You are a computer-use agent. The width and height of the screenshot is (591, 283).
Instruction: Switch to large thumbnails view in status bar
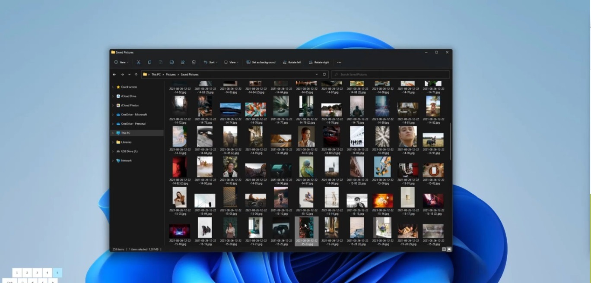[449, 249]
